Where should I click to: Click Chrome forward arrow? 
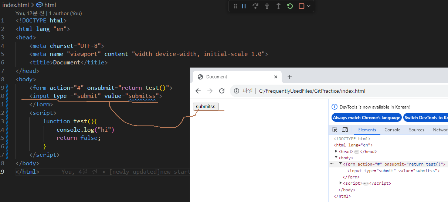[x=210, y=91]
